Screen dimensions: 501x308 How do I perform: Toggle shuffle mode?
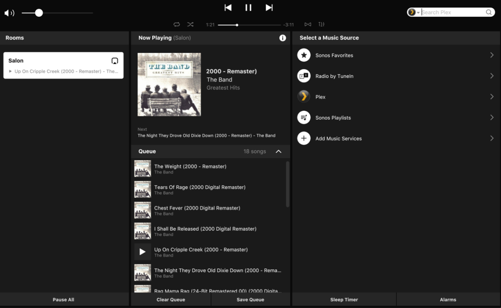[x=190, y=24]
